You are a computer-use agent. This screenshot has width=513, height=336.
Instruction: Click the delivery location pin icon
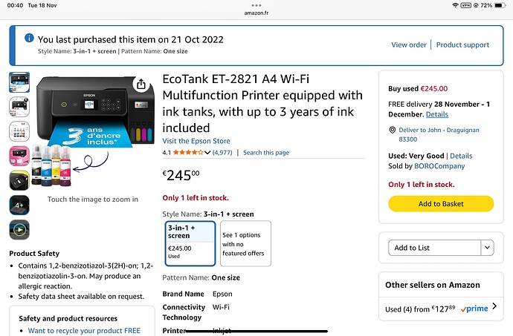click(392, 130)
